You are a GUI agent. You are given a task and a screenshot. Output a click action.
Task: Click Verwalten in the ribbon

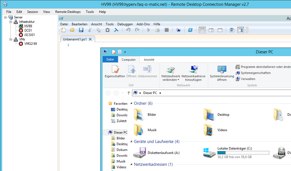246,79
